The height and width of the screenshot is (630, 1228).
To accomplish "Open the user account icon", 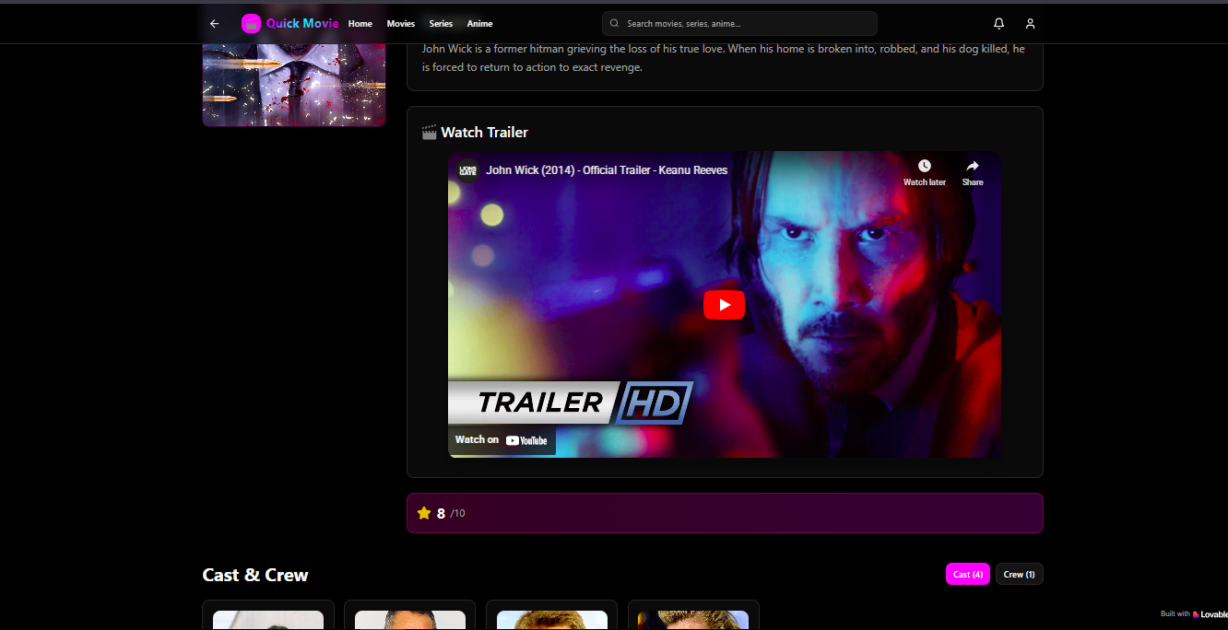I will 1030,23.
